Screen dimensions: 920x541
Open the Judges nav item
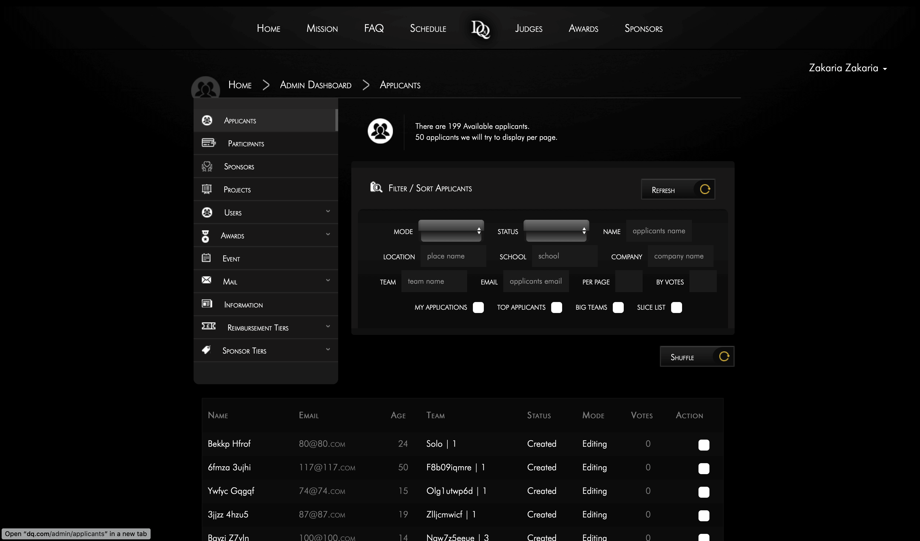pos(529,28)
